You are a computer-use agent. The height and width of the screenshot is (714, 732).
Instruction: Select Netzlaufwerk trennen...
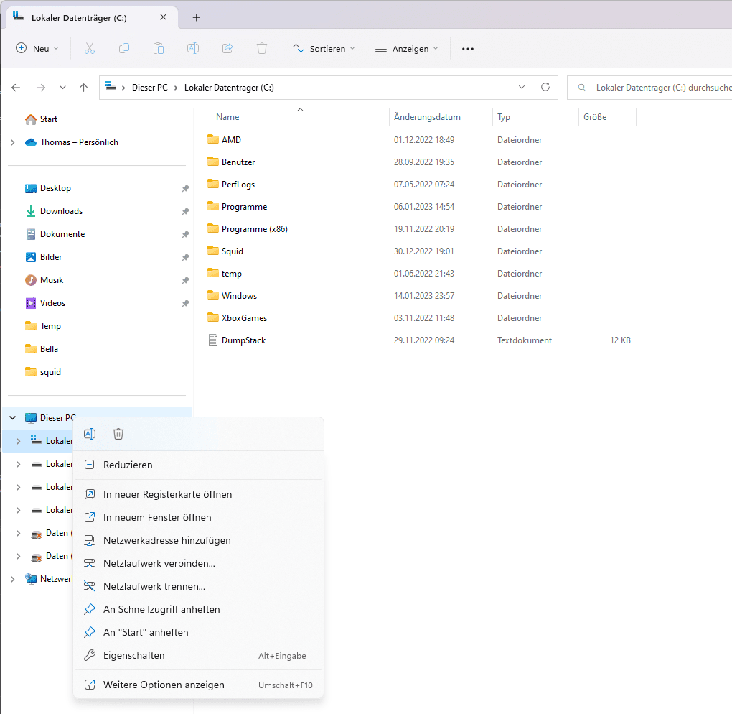pyautogui.click(x=198, y=586)
